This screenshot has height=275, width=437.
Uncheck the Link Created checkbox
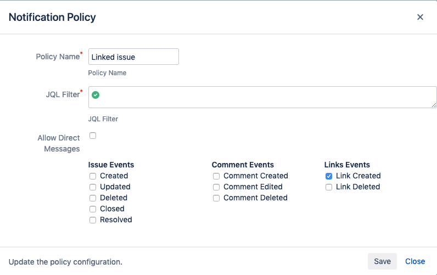click(x=329, y=176)
